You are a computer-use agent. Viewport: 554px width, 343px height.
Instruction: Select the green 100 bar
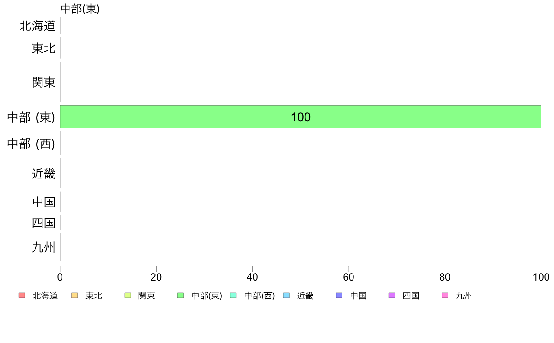[x=301, y=117]
